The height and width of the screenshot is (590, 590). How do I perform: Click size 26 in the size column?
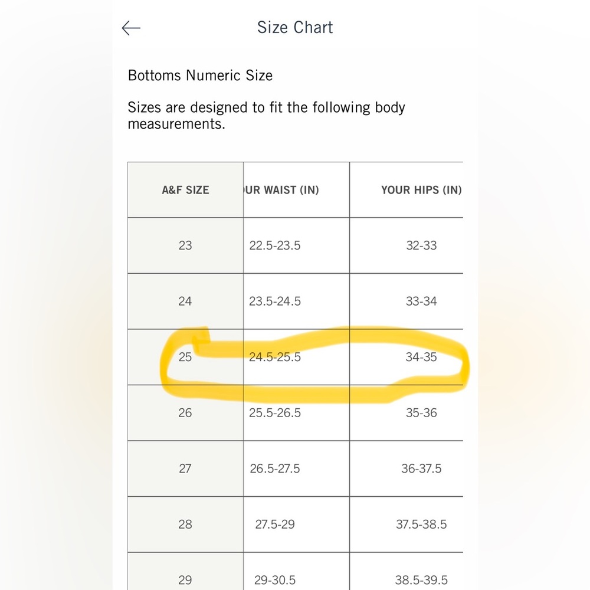[x=185, y=413]
